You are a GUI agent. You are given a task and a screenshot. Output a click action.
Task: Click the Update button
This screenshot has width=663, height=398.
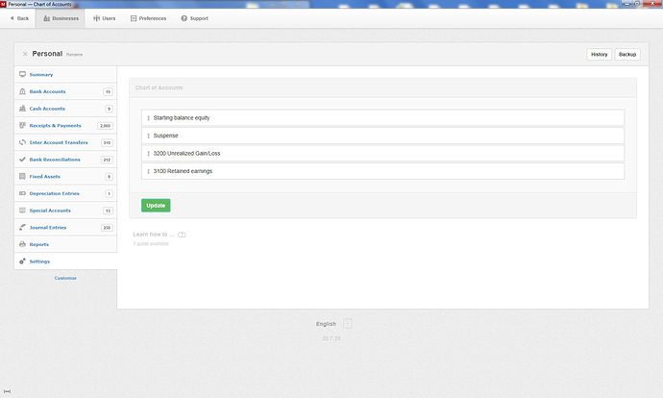click(x=156, y=206)
